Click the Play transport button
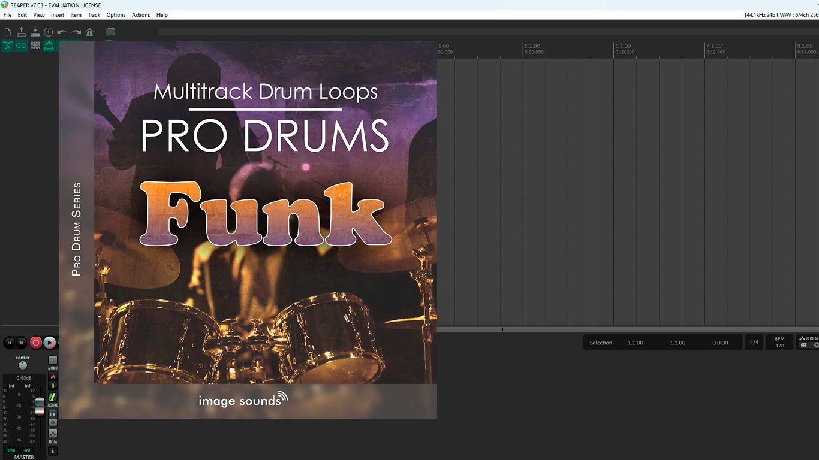The width and height of the screenshot is (819, 460). click(50, 343)
